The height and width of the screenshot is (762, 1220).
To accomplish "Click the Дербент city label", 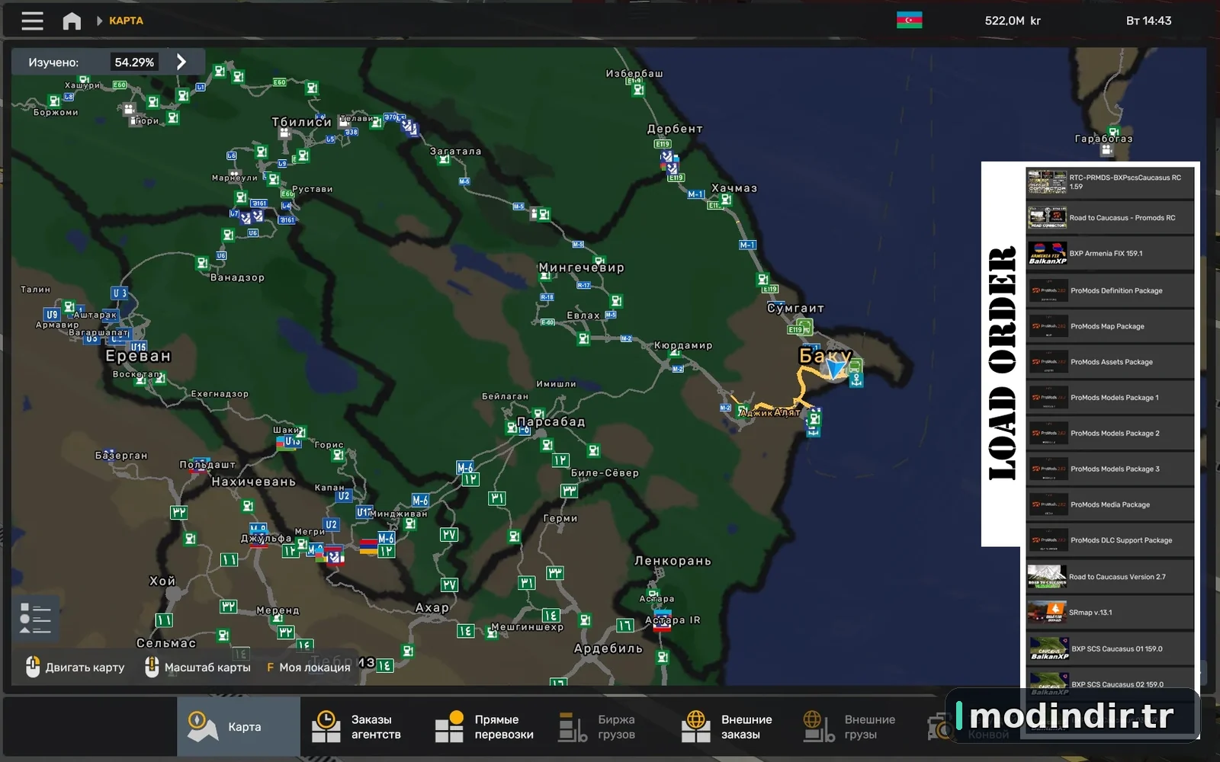I will [x=675, y=129].
